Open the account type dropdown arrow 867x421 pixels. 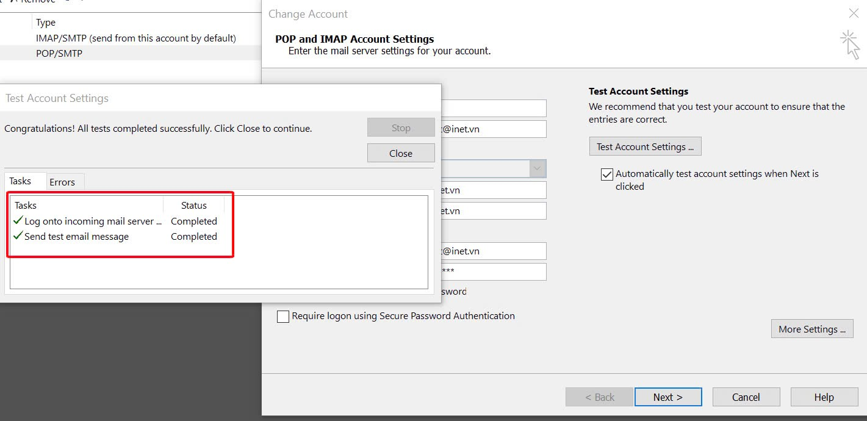point(538,168)
